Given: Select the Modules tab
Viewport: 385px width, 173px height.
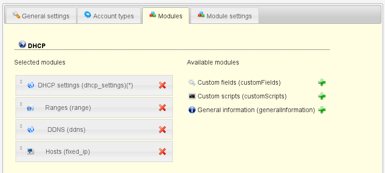Looking at the screenshot, I should point(166,16).
